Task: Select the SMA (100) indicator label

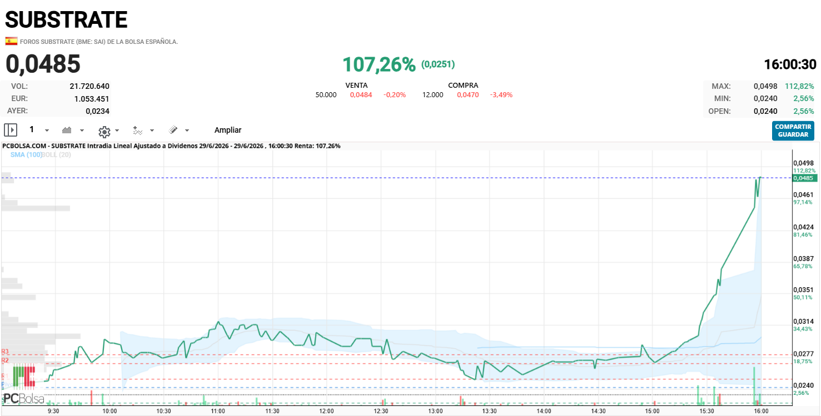Action: point(26,154)
